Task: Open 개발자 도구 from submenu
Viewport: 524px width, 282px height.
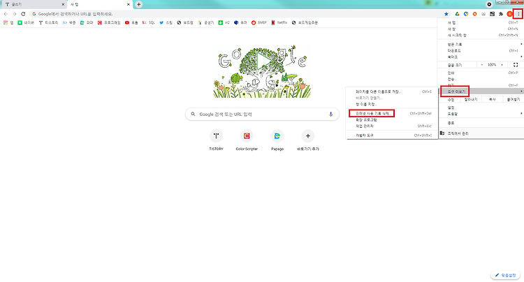Action: pyautogui.click(x=392, y=135)
